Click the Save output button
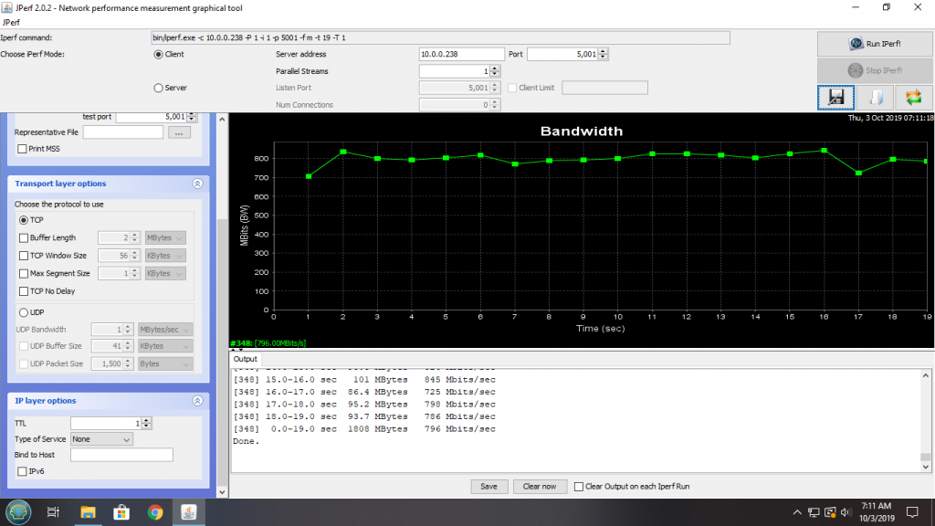Viewport: 935px width, 526px height. [489, 487]
